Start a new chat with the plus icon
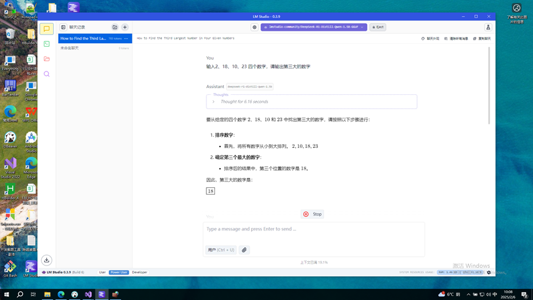Image resolution: width=533 pixels, height=300 pixels. [x=124, y=27]
